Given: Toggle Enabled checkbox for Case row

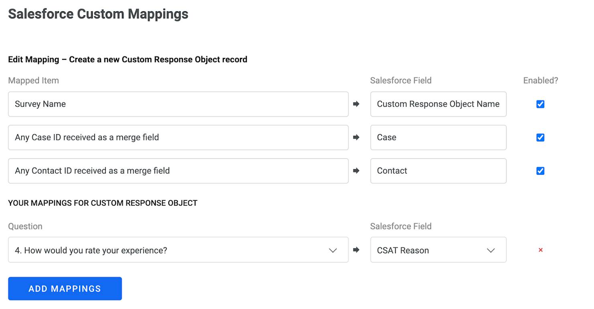Looking at the screenshot, I should click(x=540, y=137).
